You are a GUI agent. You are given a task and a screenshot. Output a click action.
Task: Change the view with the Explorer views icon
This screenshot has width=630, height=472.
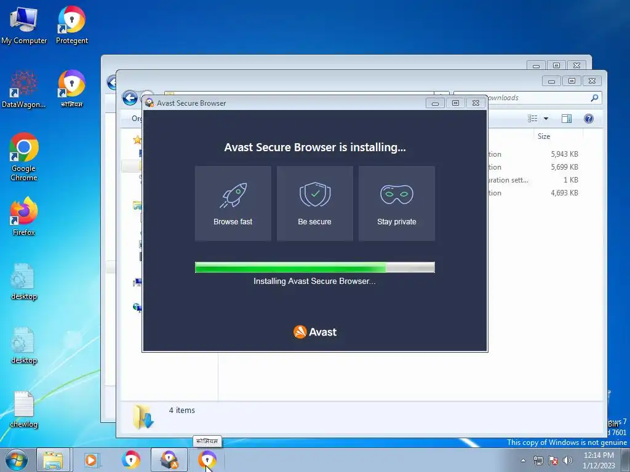[x=533, y=119]
